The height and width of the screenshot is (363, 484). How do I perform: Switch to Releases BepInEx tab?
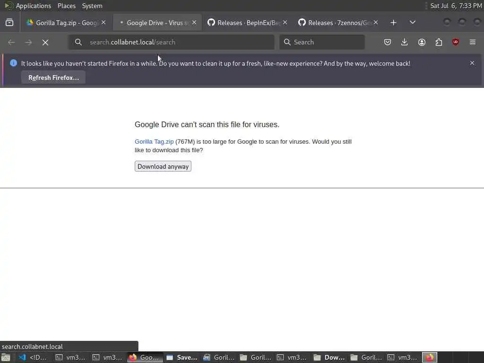248,23
